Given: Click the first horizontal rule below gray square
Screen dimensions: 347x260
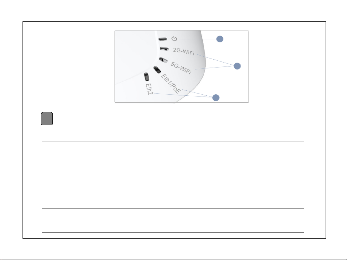Looking at the screenshot, I should pos(173,142).
